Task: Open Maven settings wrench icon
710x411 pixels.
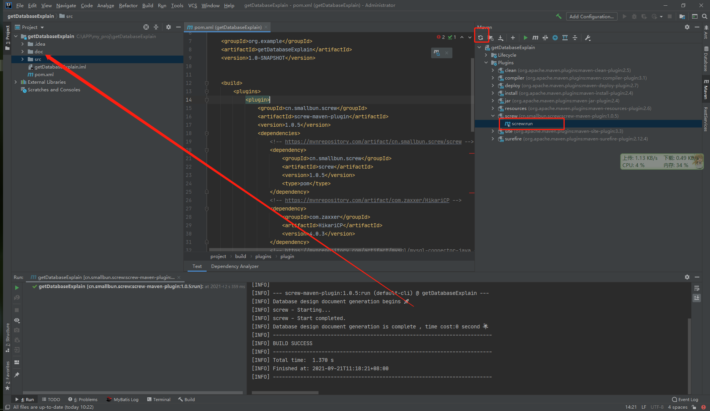Action: click(588, 38)
